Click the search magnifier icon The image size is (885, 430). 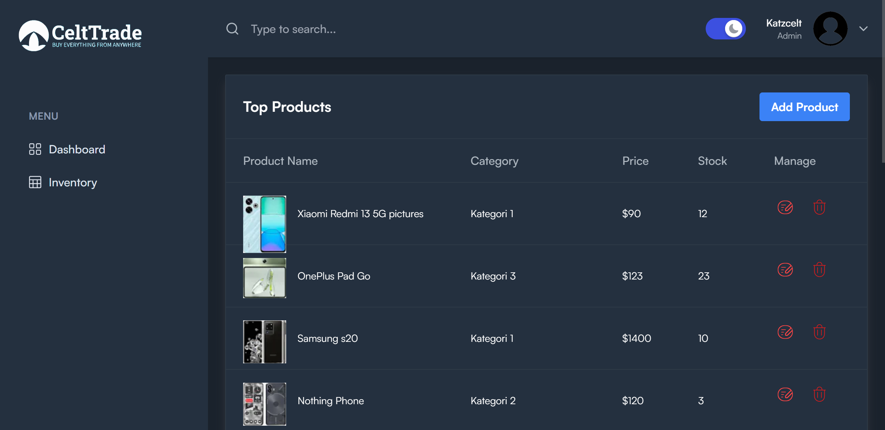pyautogui.click(x=232, y=29)
